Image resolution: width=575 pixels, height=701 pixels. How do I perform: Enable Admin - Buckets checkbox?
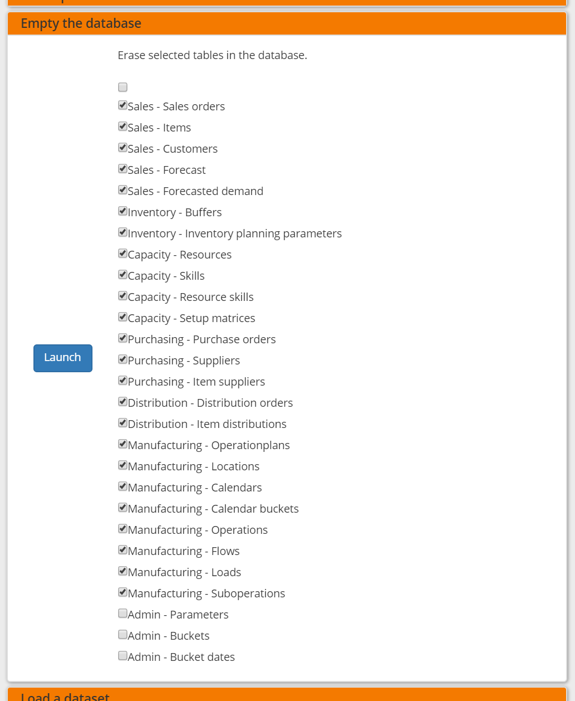tap(123, 635)
